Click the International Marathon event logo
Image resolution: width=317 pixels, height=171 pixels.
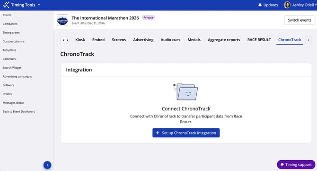62,20
